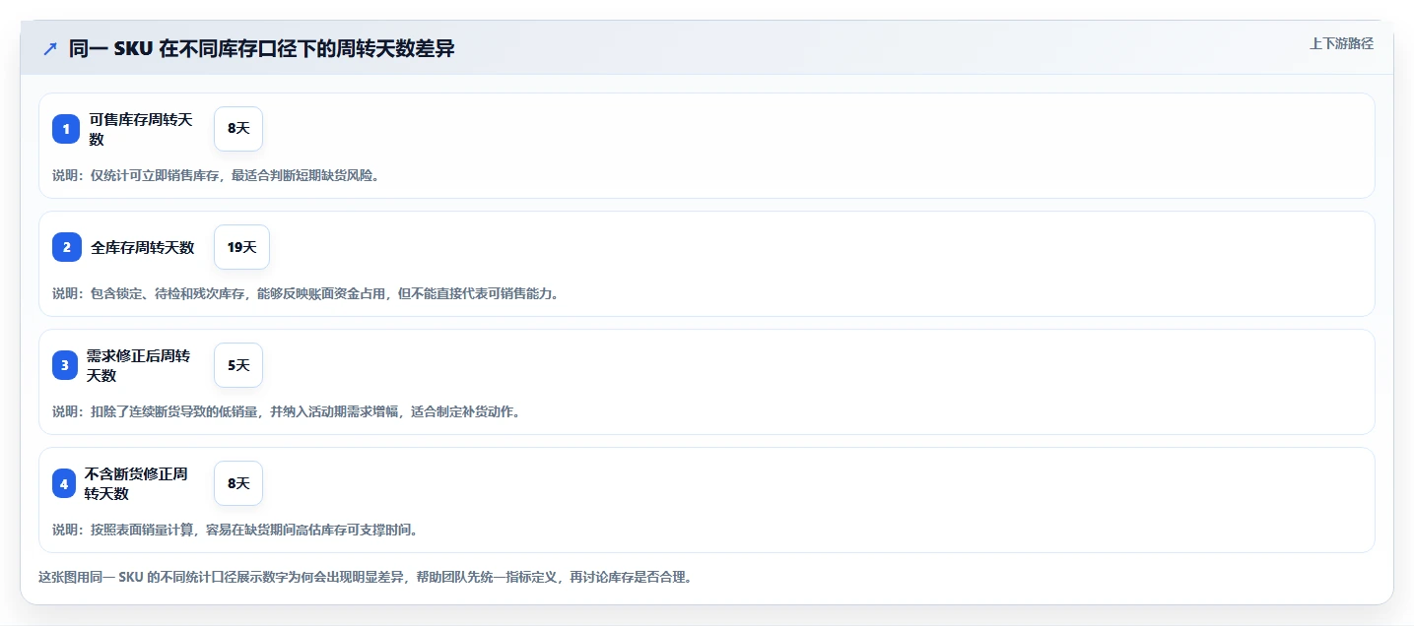The image size is (1414, 626).
Task: Click number badge 3 for 需求修正后周转天数
Action: 65,365
